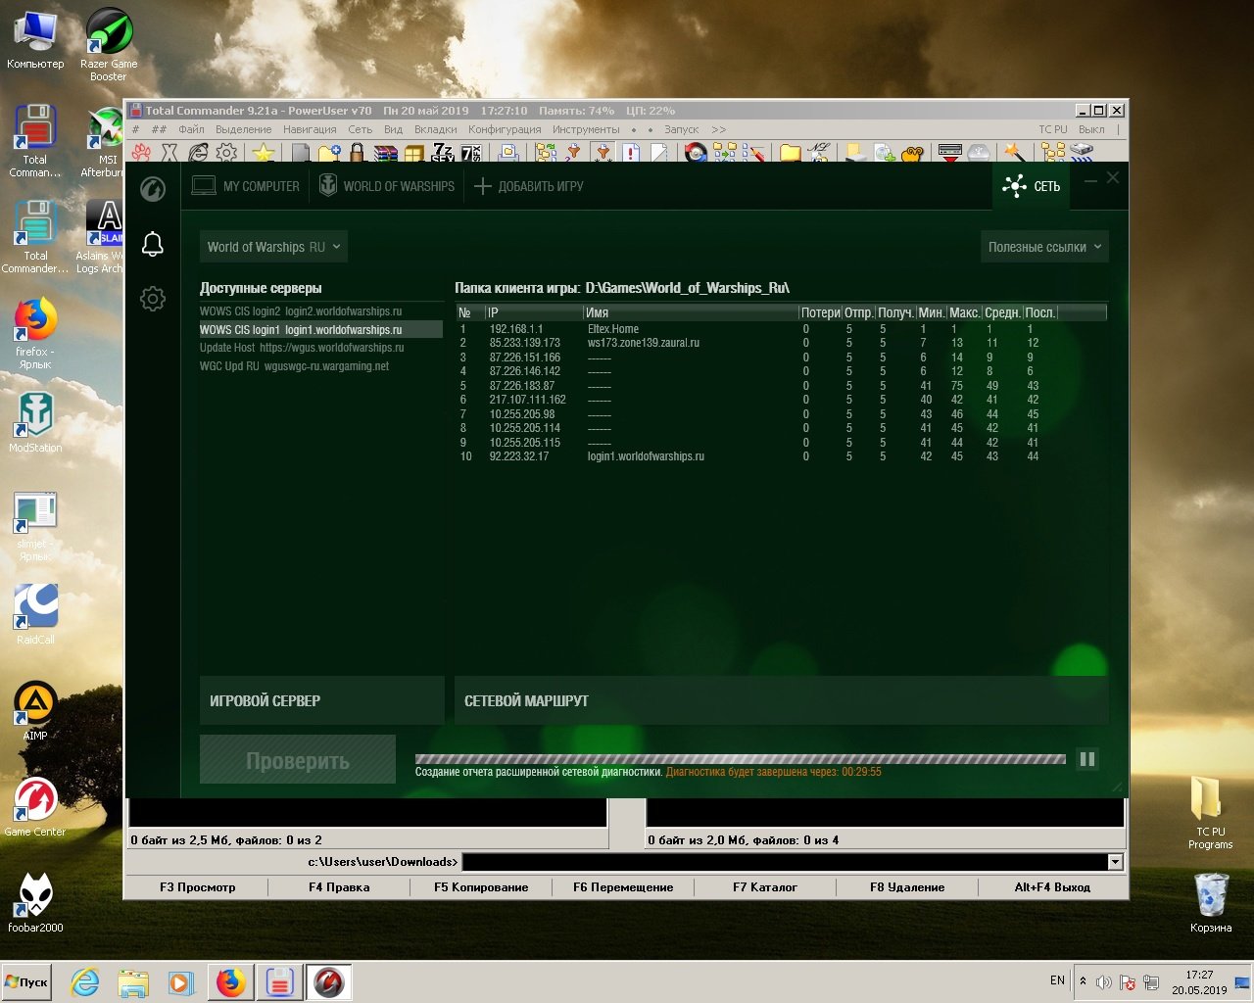Click the ИГРОВОЙ СЕРВЕР panel
This screenshot has height=1003, width=1254.
click(x=321, y=700)
